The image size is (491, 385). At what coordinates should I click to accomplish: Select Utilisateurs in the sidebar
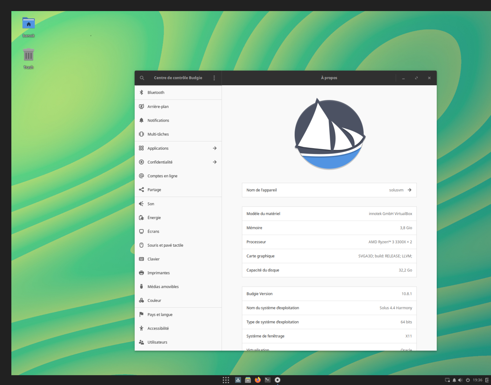[157, 342]
